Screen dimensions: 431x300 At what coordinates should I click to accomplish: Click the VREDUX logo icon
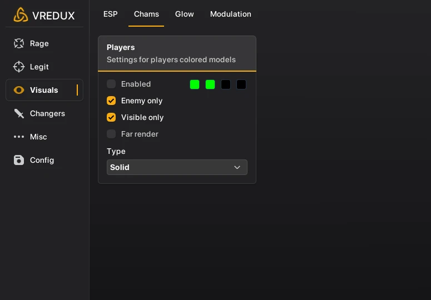[21, 15]
